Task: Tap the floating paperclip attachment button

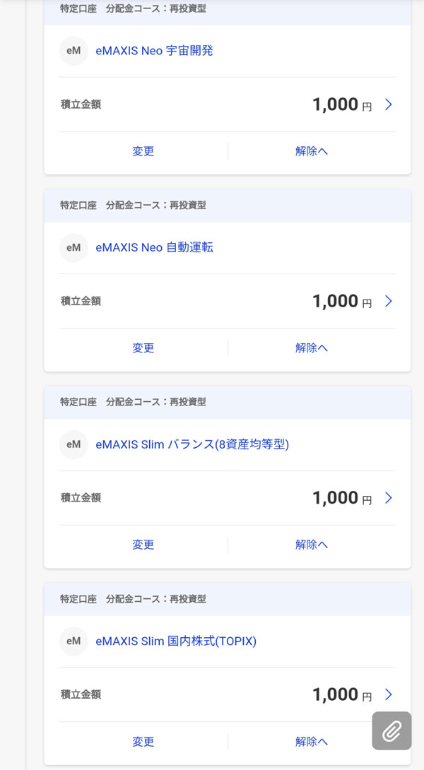Action: tap(391, 730)
